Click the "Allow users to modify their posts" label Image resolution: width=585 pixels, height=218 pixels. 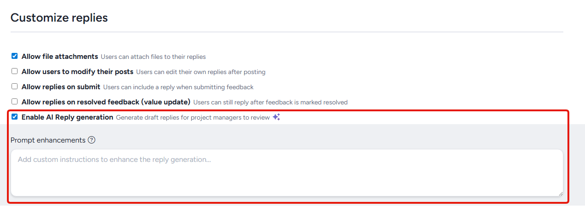tap(77, 72)
